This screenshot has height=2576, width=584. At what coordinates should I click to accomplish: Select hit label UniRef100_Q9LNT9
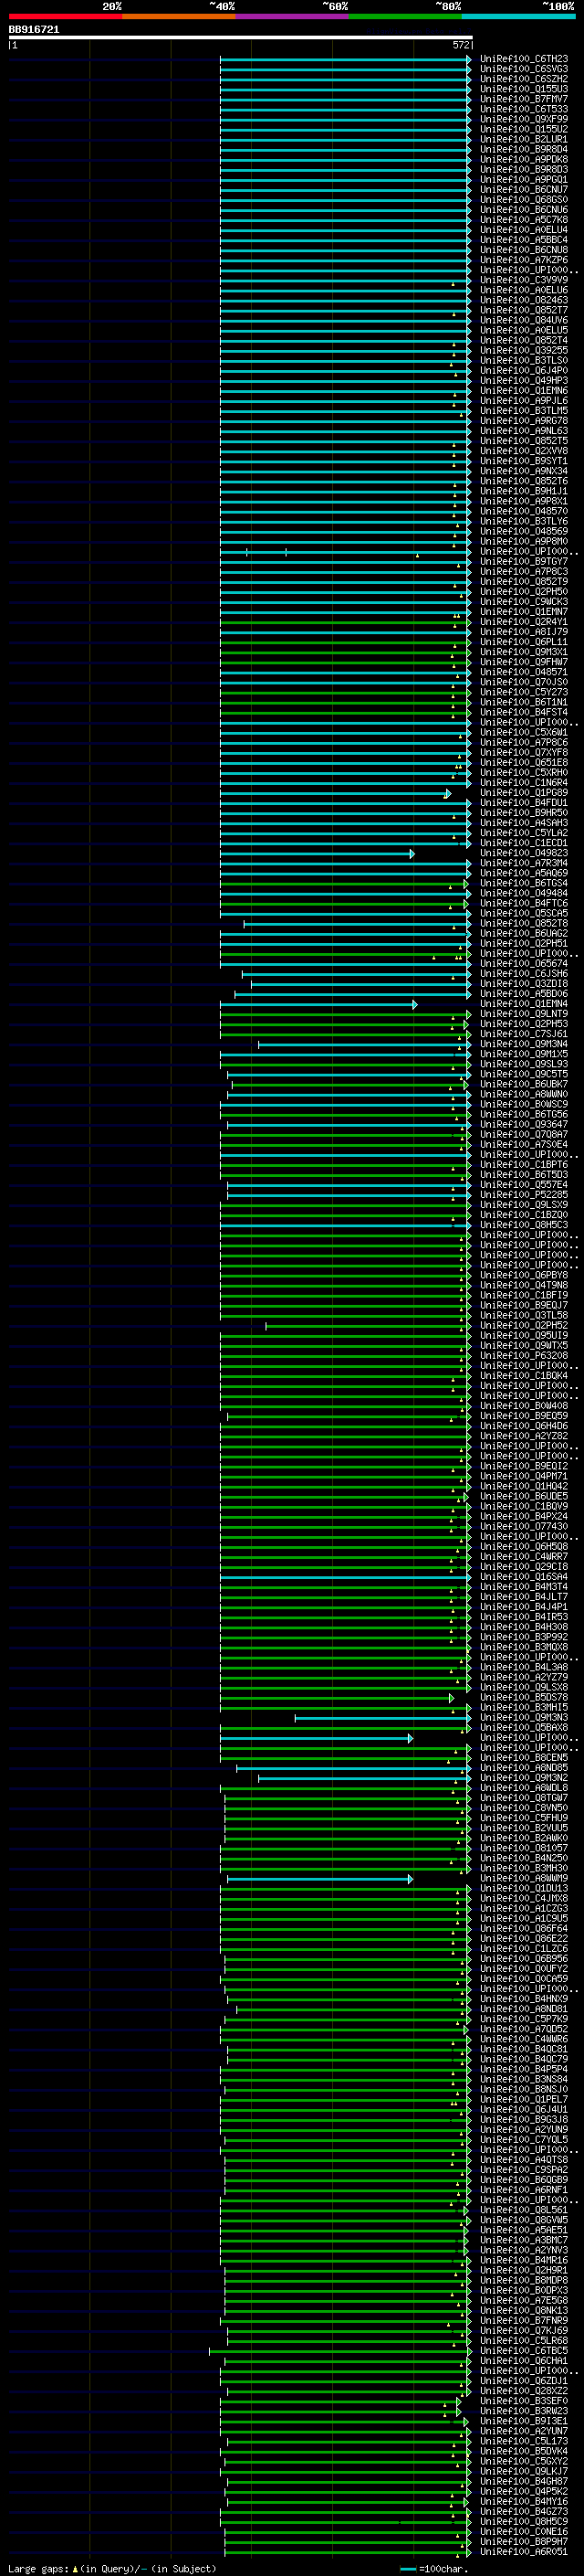pyautogui.click(x=524, y=1014)
